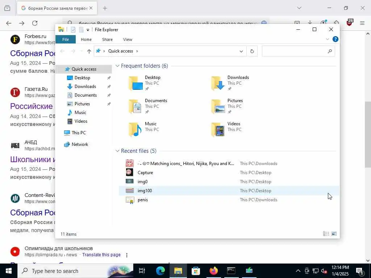Close the Google search Firefox tab
This screenshot has height=278, width=371.
[91, 8]
